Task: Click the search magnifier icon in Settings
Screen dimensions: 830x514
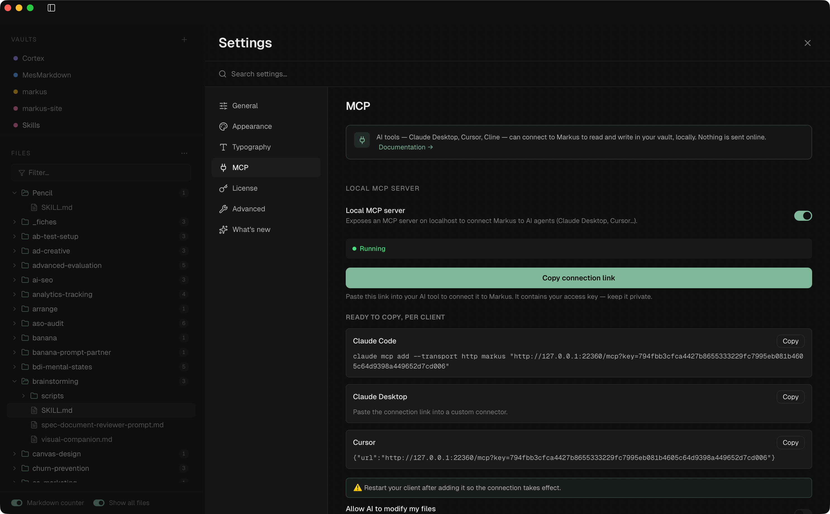Action: [x=222, y=74]
